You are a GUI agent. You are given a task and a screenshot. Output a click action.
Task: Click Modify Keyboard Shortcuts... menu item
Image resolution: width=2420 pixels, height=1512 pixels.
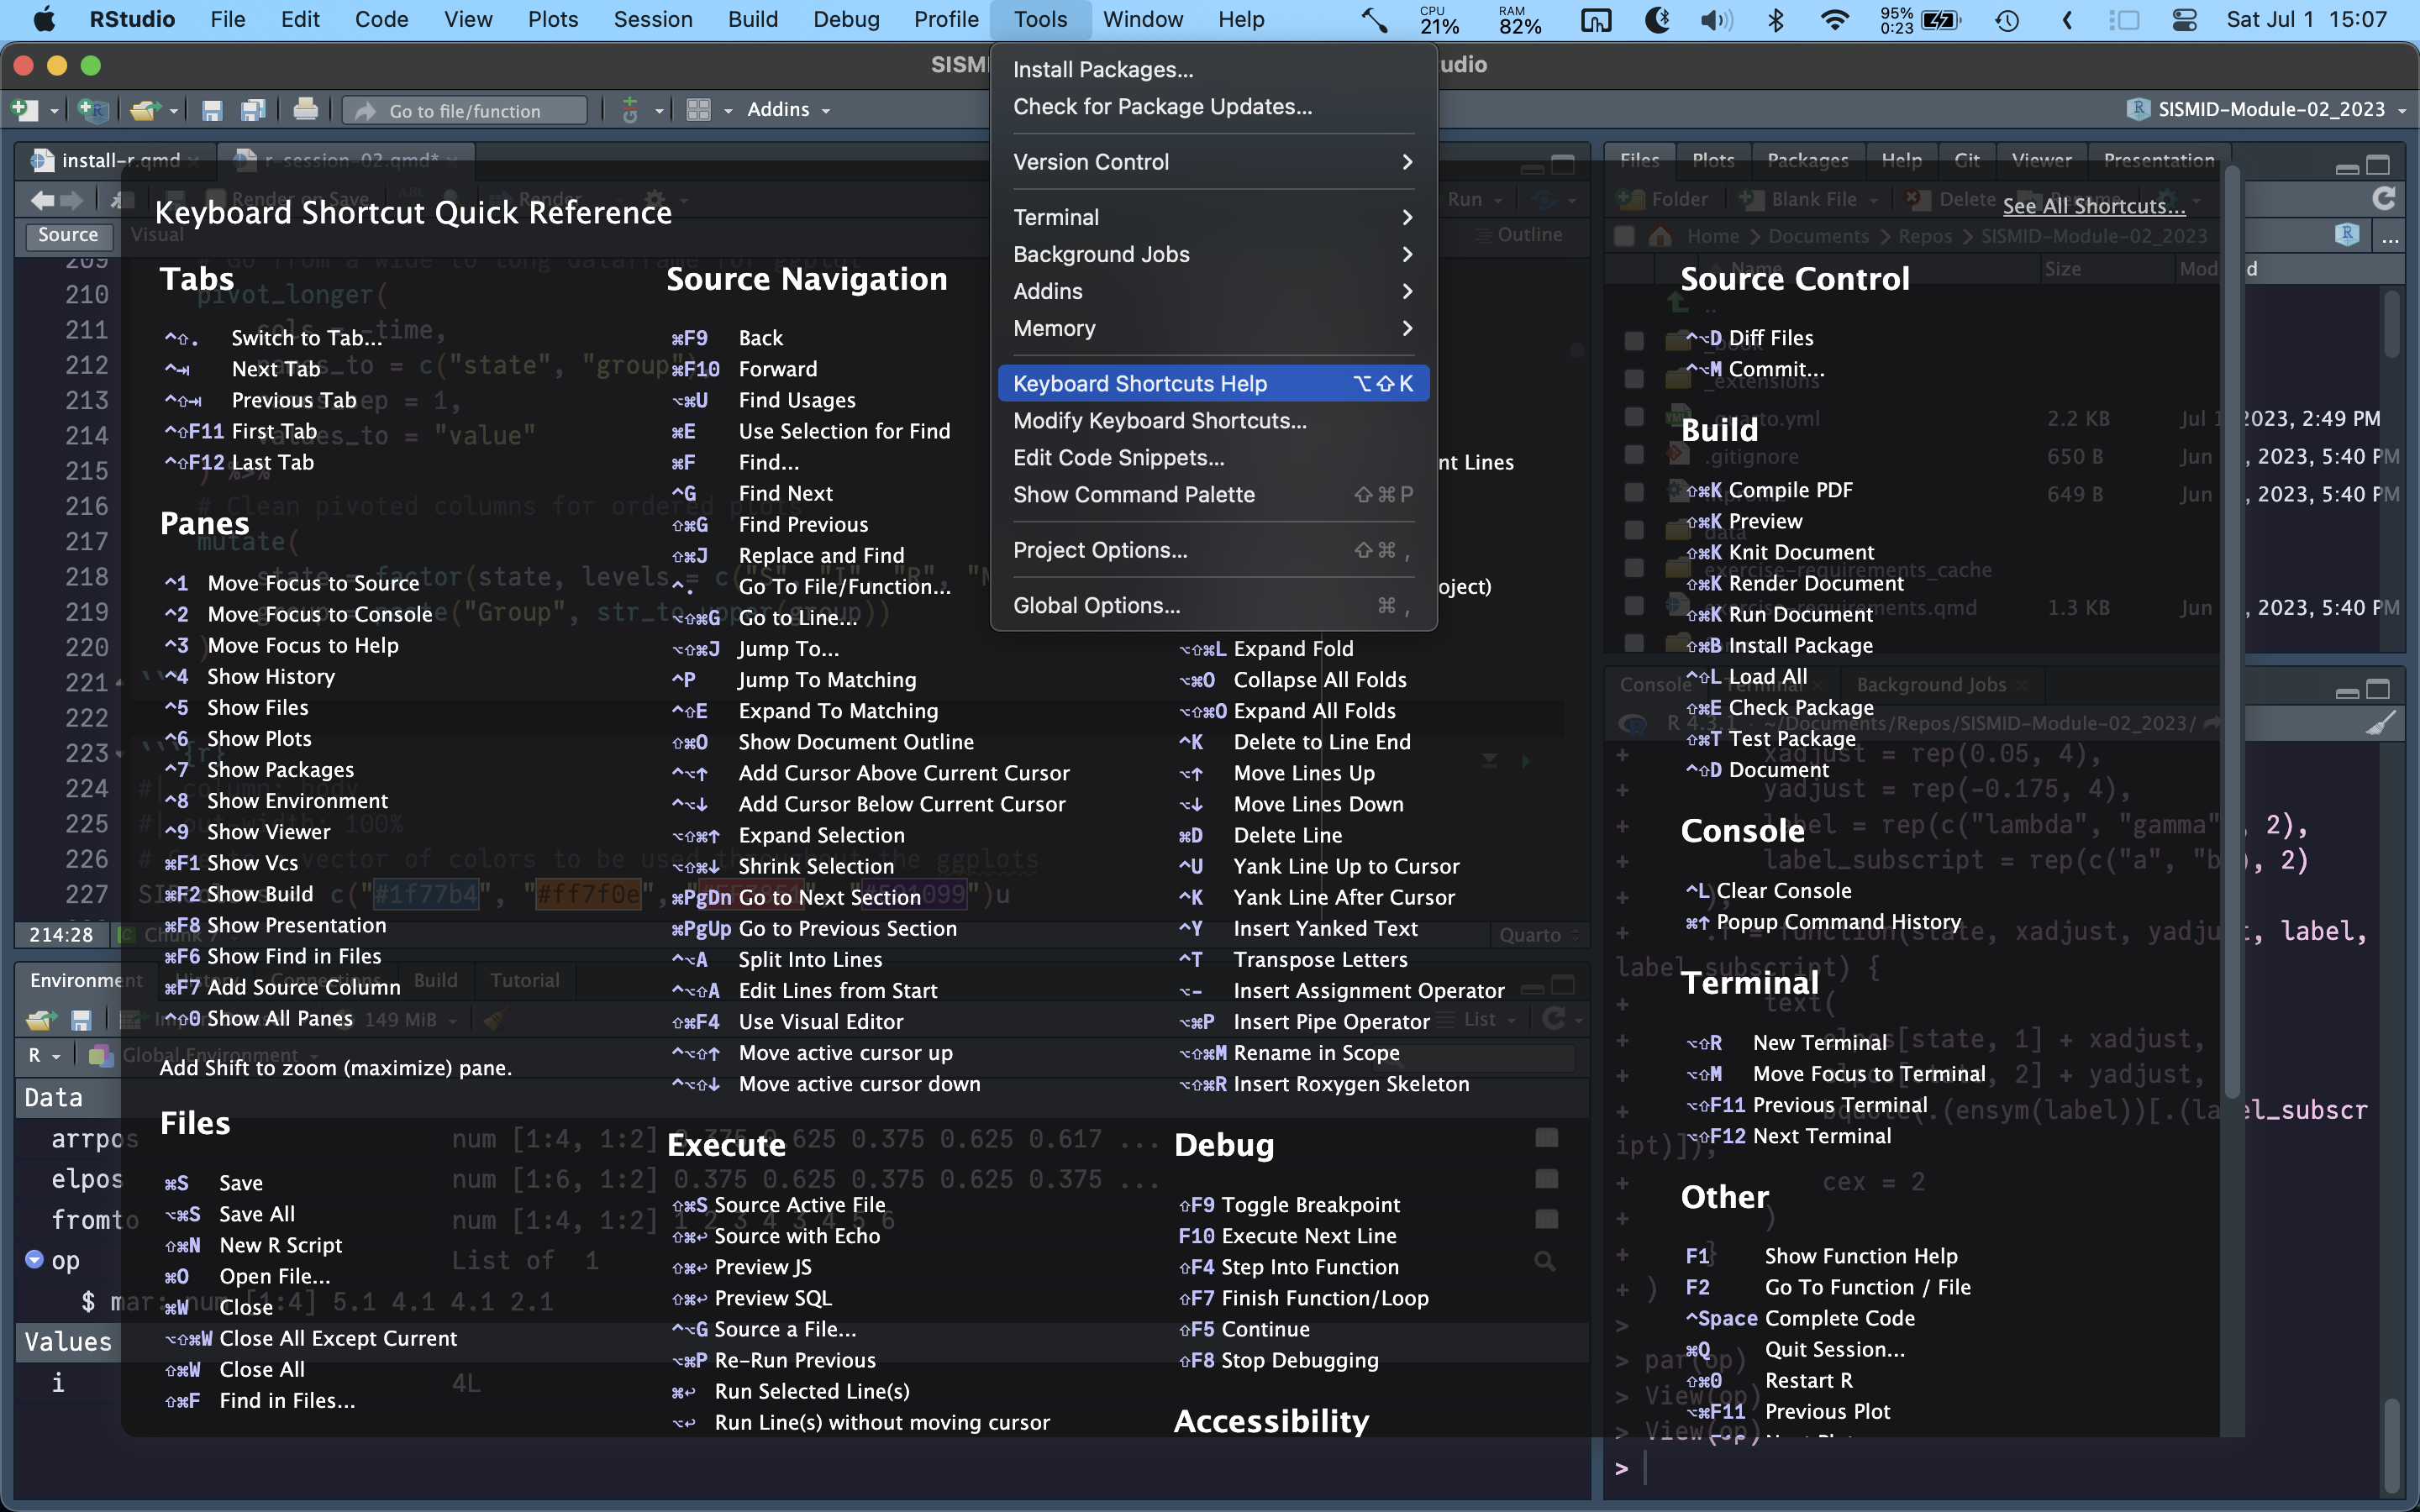pyautogui.click(x=1159, y=421)
